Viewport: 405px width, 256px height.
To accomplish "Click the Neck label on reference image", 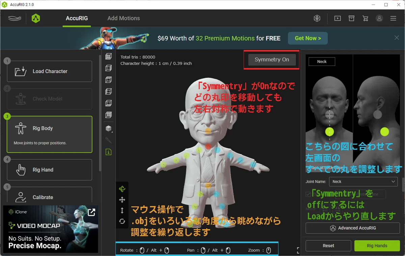I will [322, 61].
